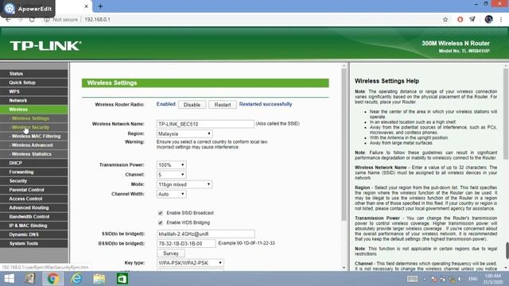This screenshot has height=286, width=509.
Task: Click the Survey button
Action: click(171, 253)
